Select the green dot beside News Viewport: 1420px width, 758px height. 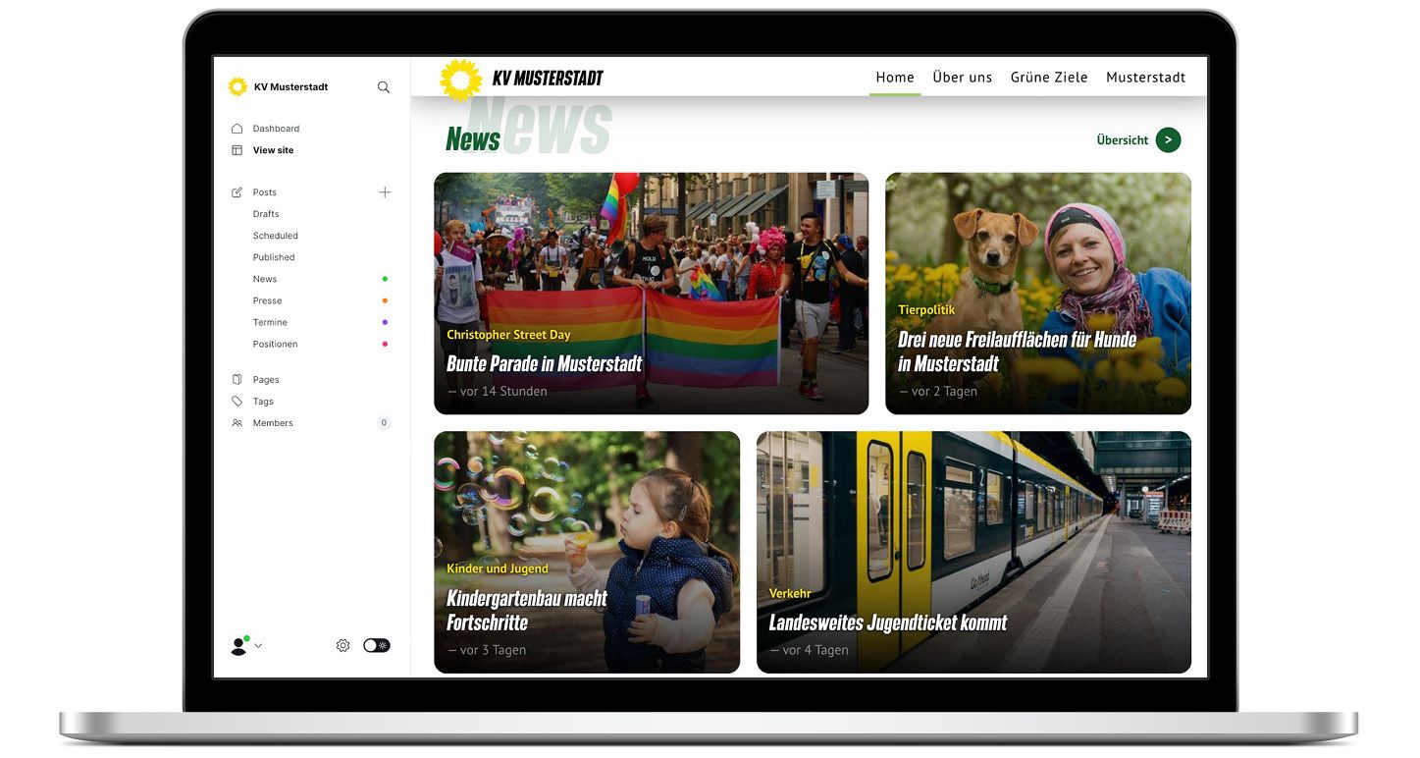click(385, 279)
